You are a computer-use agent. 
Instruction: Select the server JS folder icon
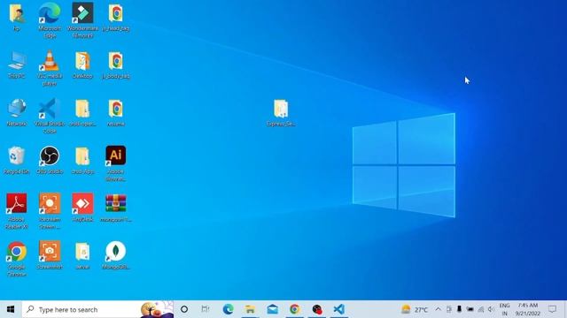coord(82,255)
